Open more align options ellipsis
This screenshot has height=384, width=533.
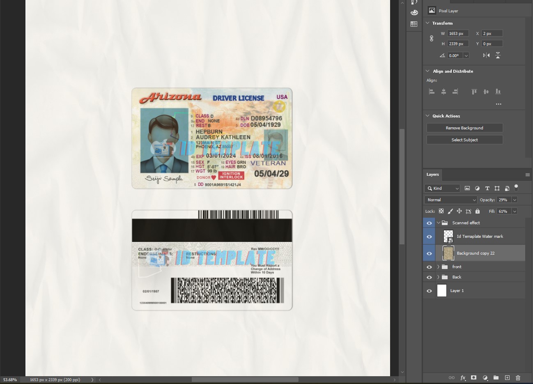(499, 104)
